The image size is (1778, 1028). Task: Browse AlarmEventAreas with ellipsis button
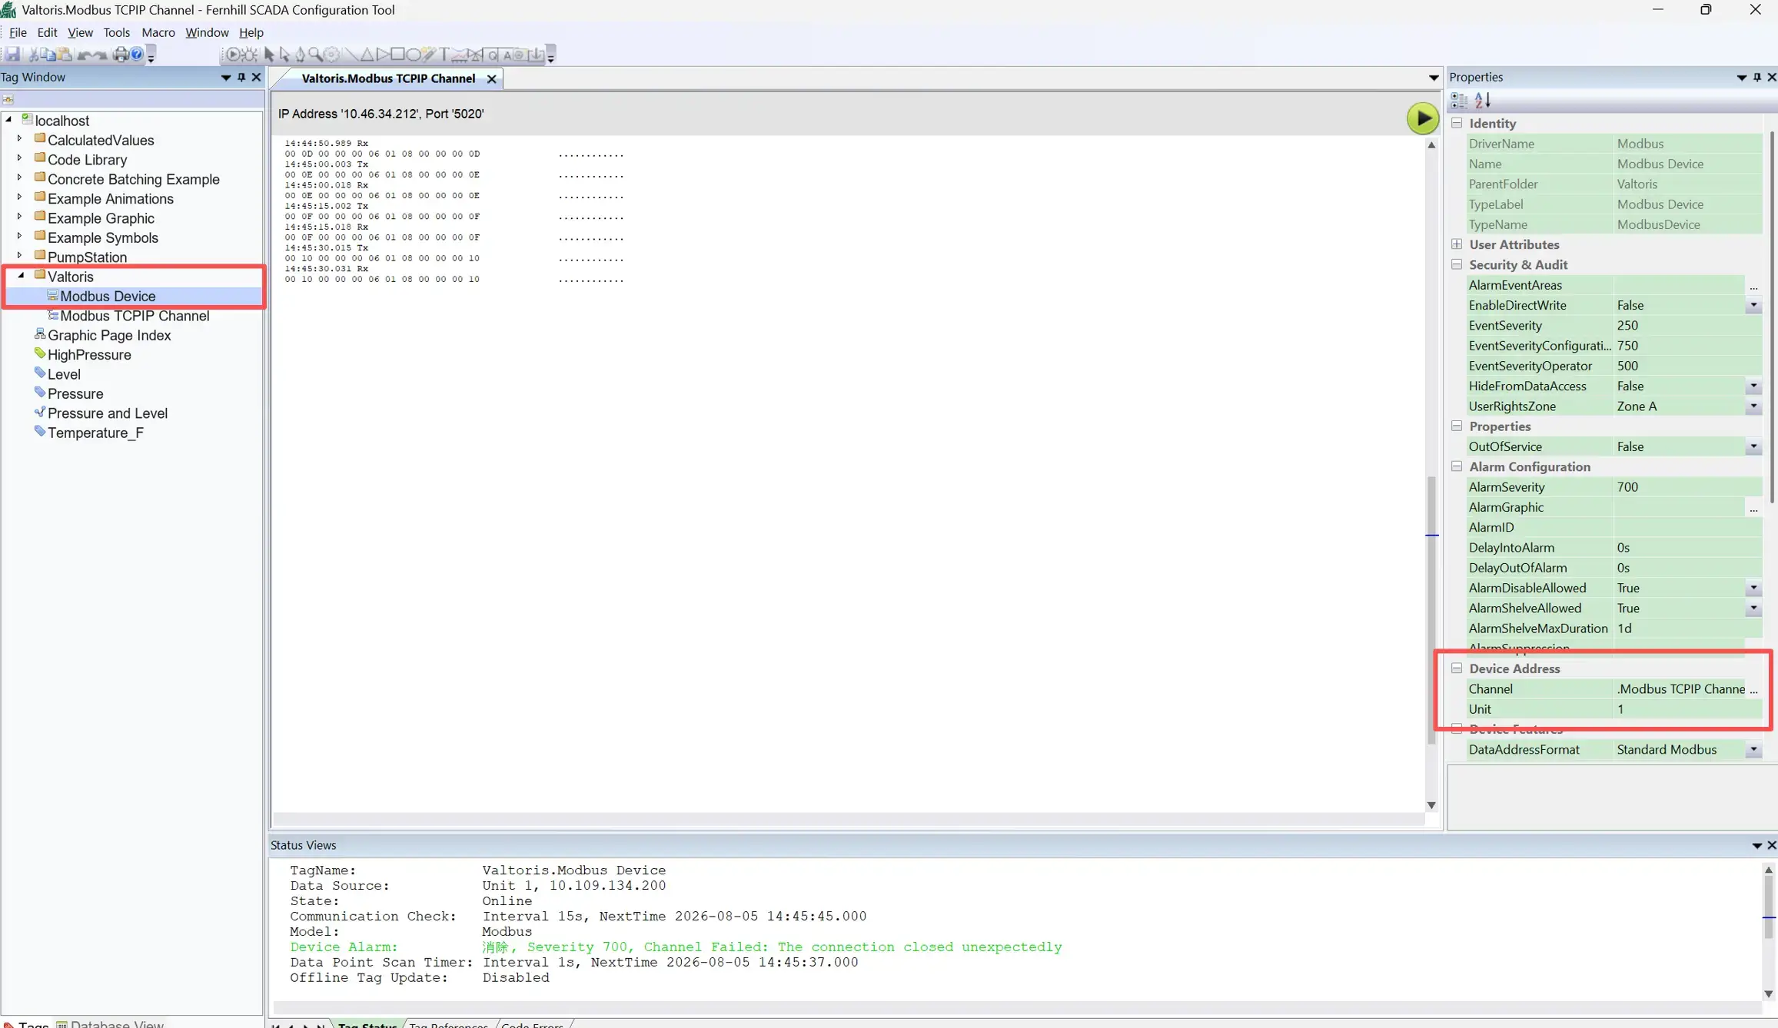point(1753,285)
